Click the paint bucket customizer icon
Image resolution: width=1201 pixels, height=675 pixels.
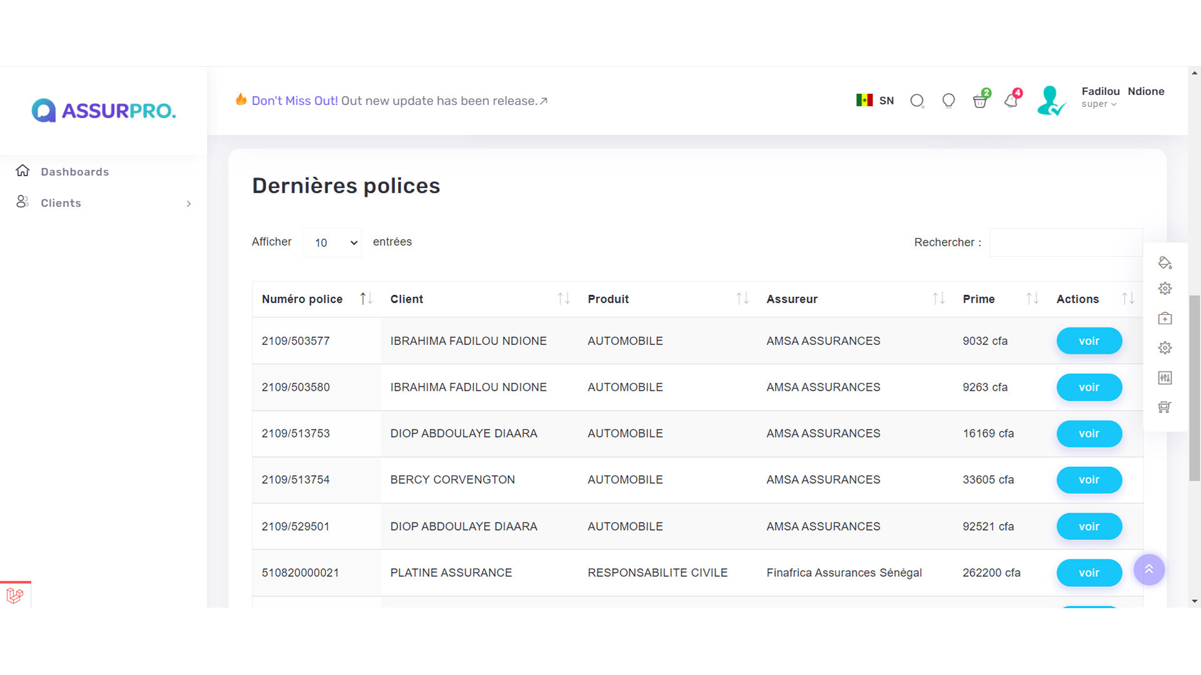coord(1165,262)
